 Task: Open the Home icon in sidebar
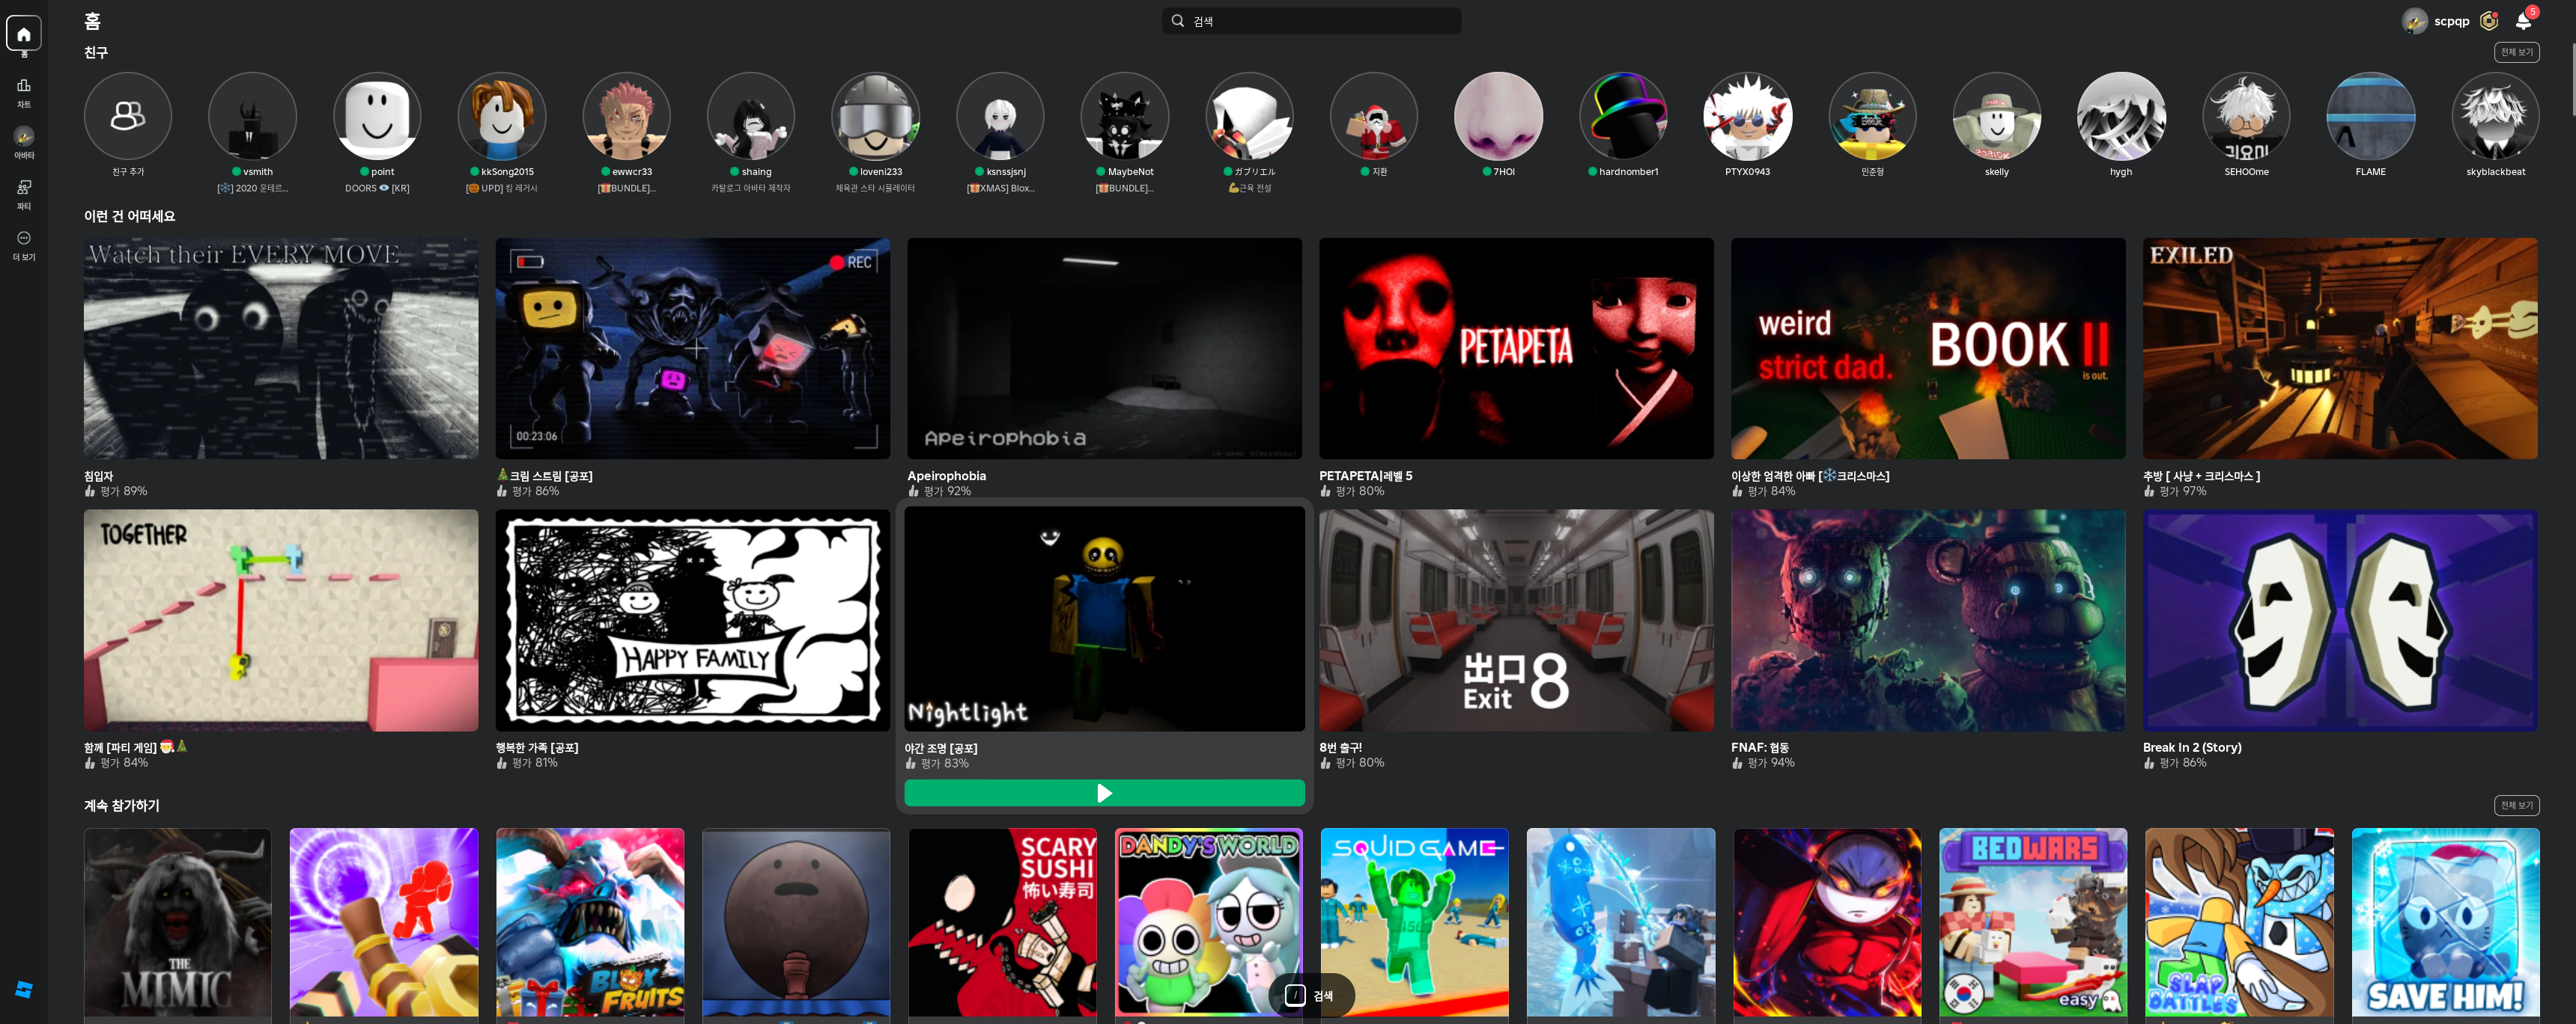coord(24,33)
